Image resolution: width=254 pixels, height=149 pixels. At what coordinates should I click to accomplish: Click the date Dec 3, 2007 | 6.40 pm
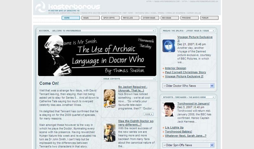tap(191, 107)
